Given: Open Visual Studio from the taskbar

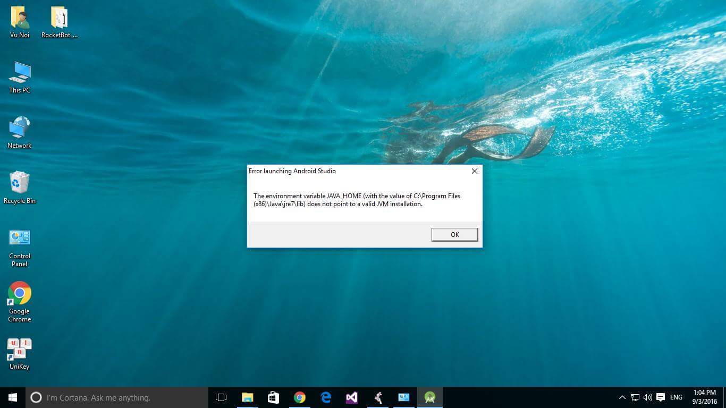Looking at the screenshot, I should click(351, 397).
